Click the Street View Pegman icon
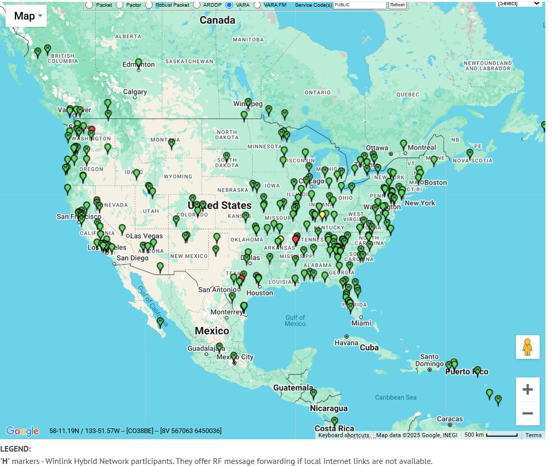This screenshot has height=466, width=552. (528, 347)
